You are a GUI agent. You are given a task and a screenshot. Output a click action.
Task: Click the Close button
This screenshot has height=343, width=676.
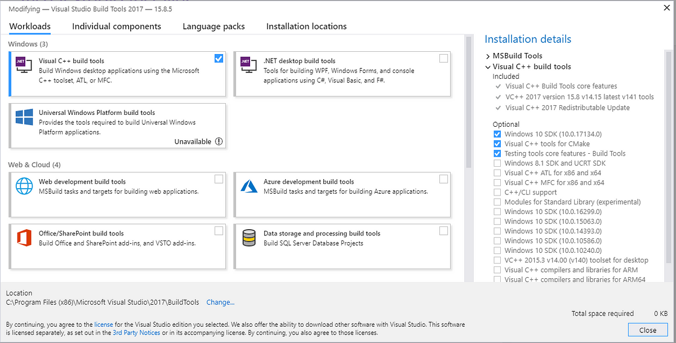(x=648, y=330)
